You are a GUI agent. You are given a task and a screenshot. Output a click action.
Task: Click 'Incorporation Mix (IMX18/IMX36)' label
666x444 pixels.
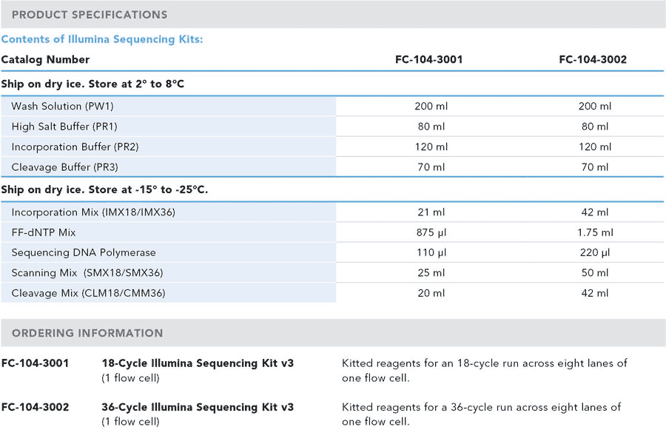point(93,212)
